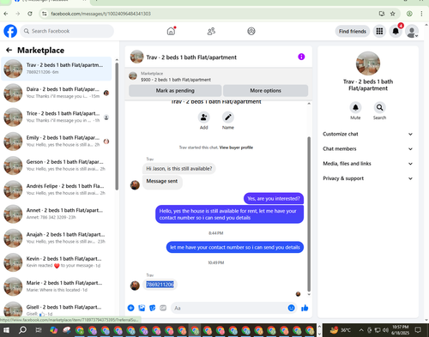Open the taskbar notification center icon
The height and width of the screenshot is (337, 429).
[418, 330]
